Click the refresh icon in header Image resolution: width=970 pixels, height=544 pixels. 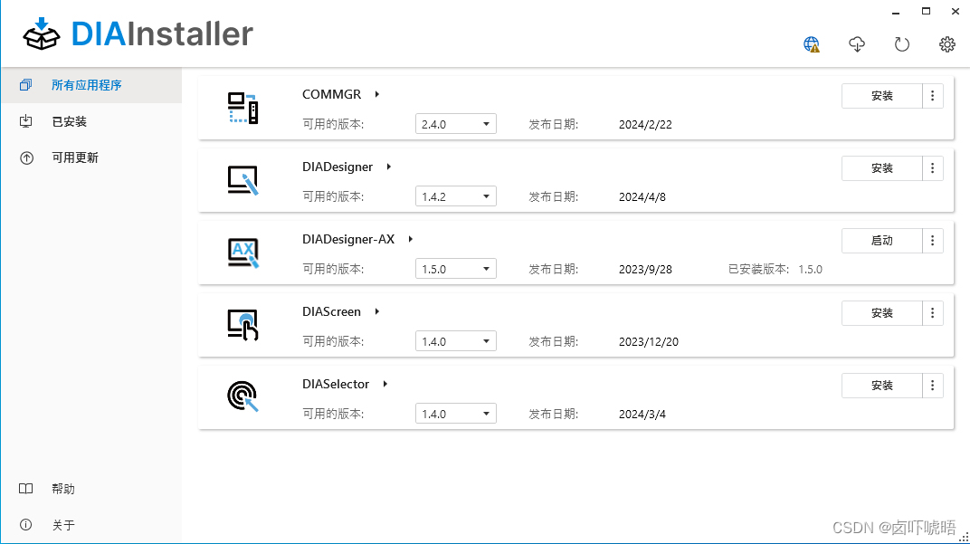902,44
